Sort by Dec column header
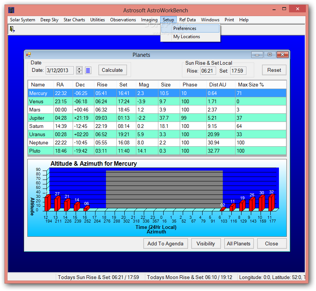 [83, 85]
